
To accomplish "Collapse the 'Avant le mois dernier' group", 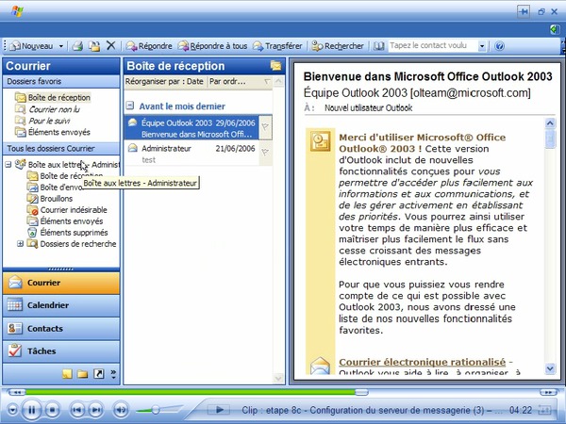I will click(130, 106).
